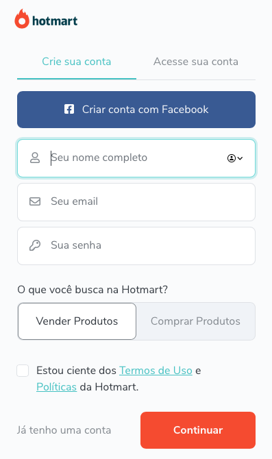
Task: Click the Hotmart flame logo icon
Action: tap(22, 18)
